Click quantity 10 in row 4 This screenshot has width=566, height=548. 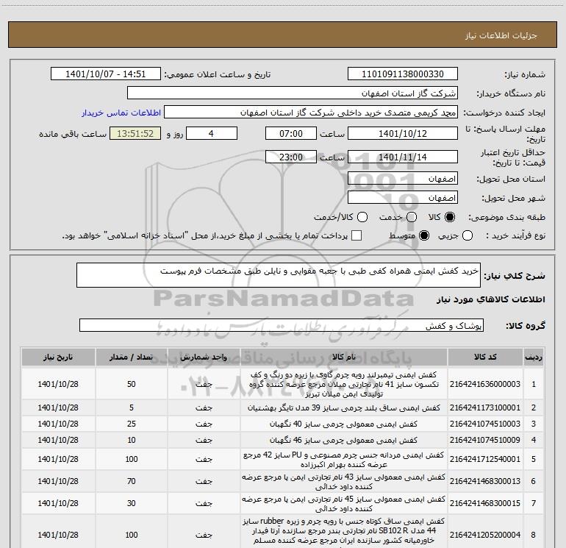pos(132,440)
